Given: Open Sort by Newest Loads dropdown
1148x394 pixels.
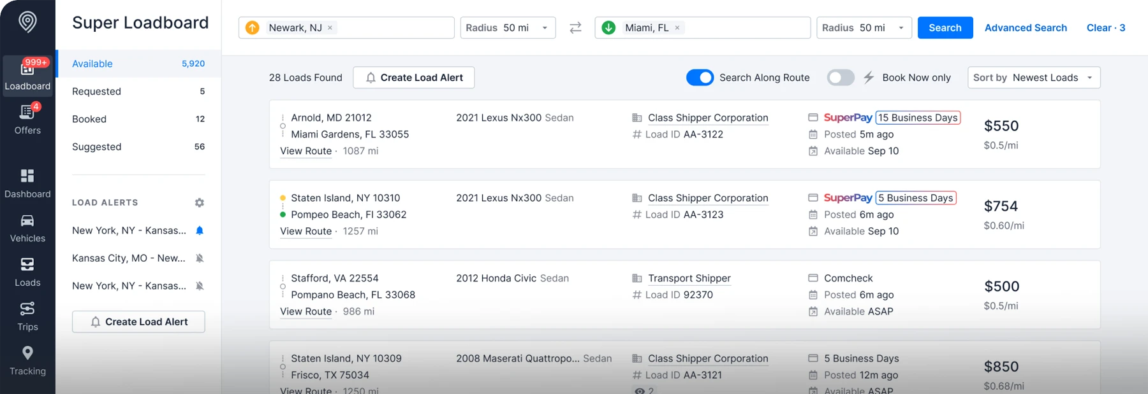Looking at the screenshot, I should point(1033,78).
